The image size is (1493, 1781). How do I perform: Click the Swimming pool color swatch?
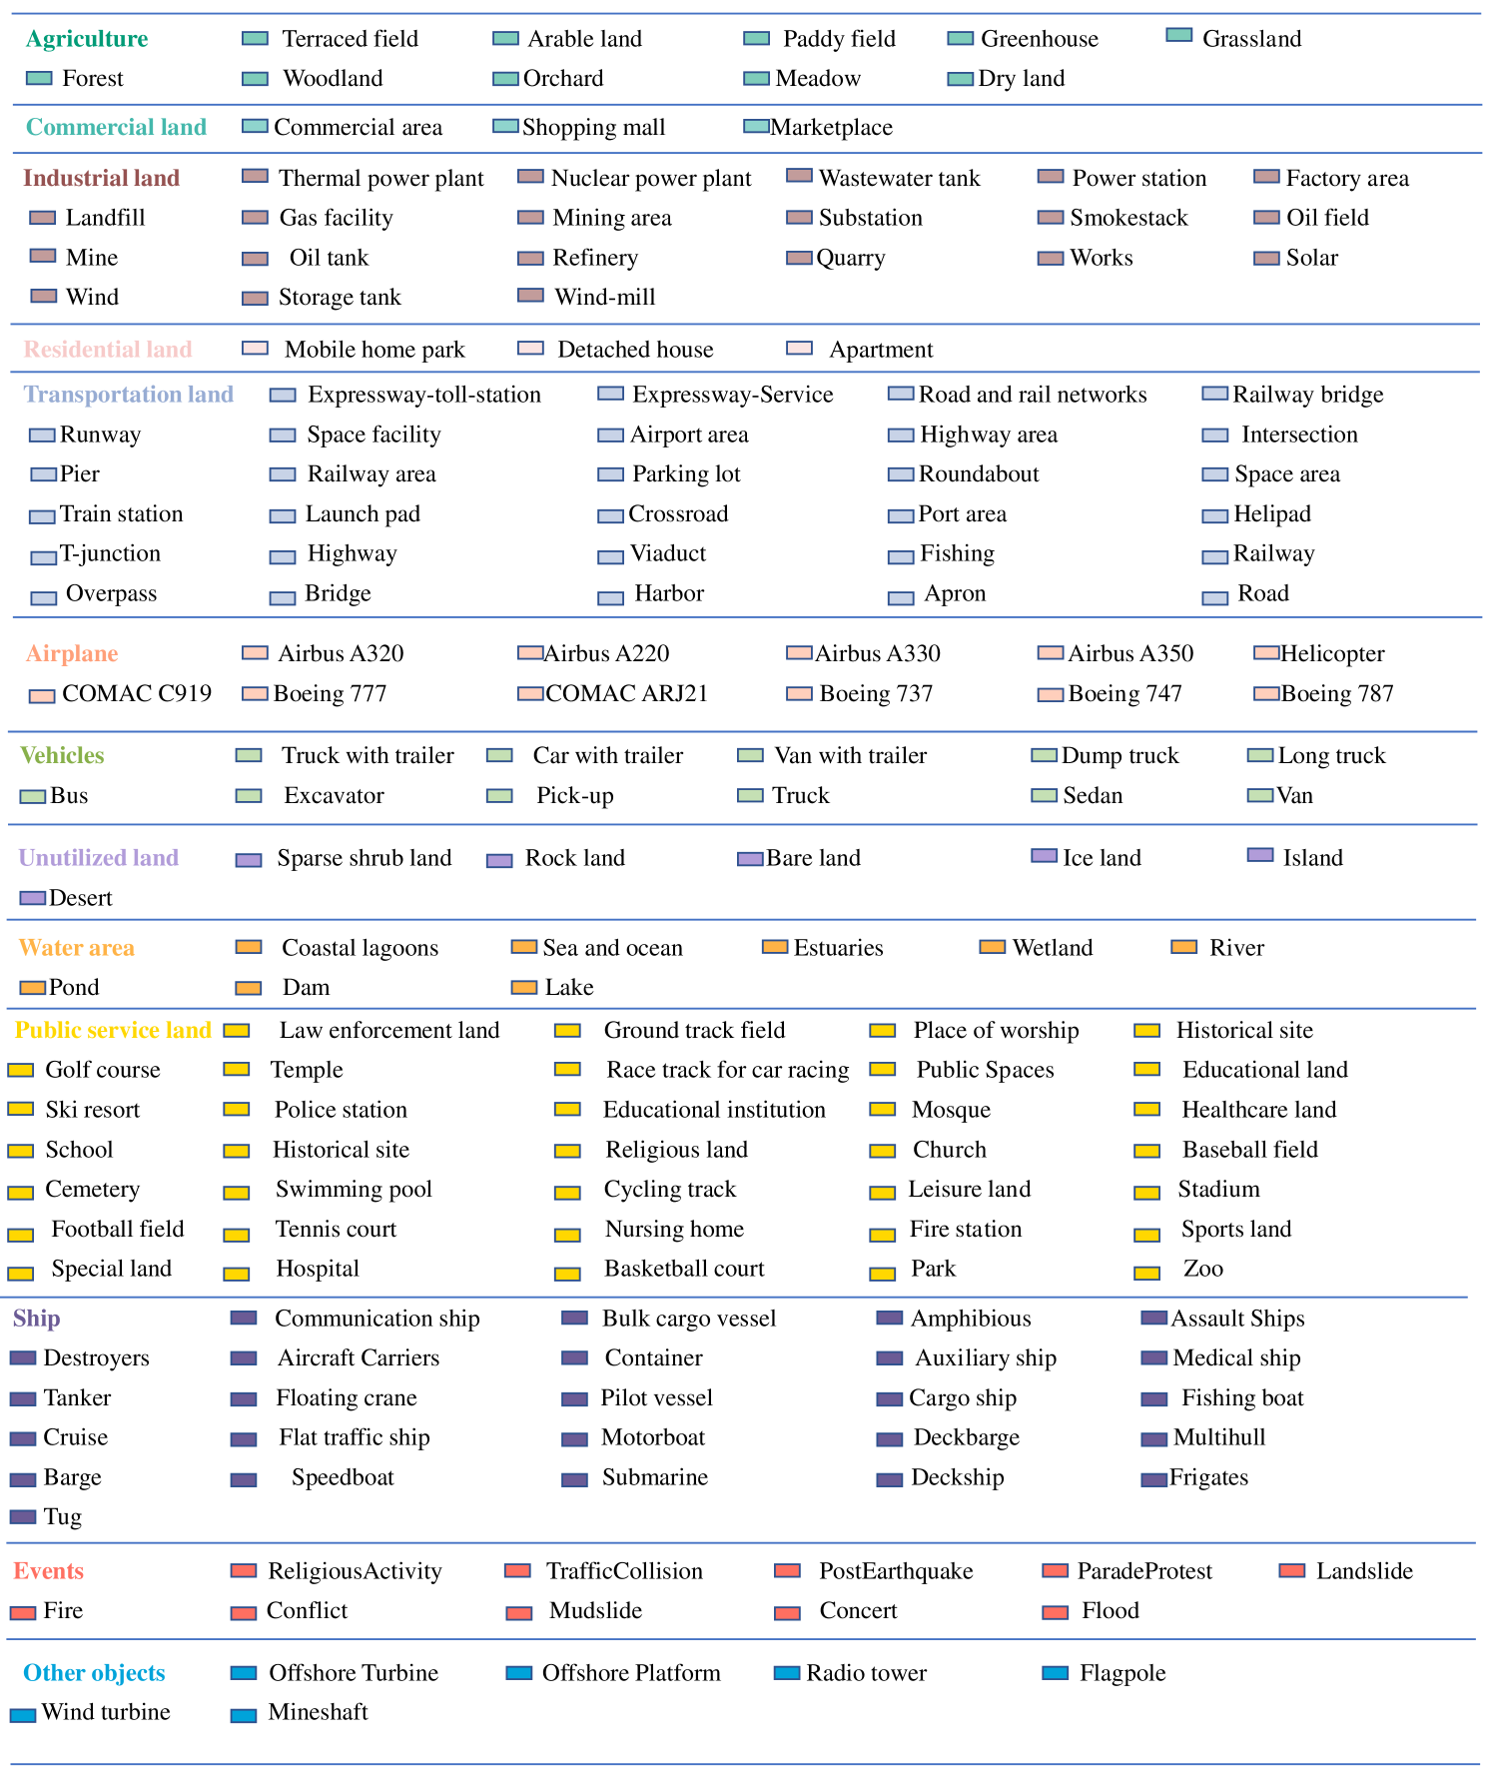pos(237,1193)
